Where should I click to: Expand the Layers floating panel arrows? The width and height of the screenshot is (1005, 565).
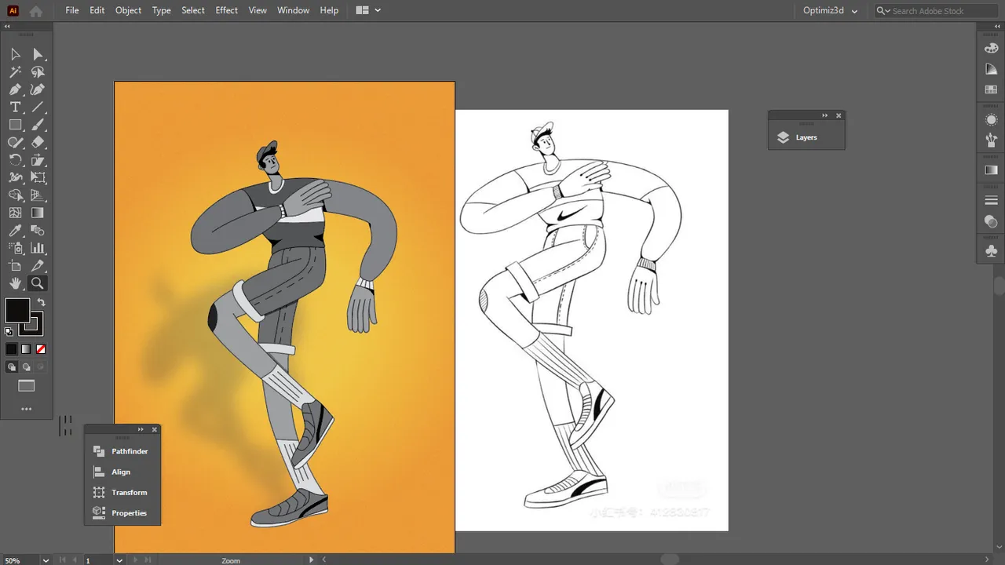coord(824,115)
